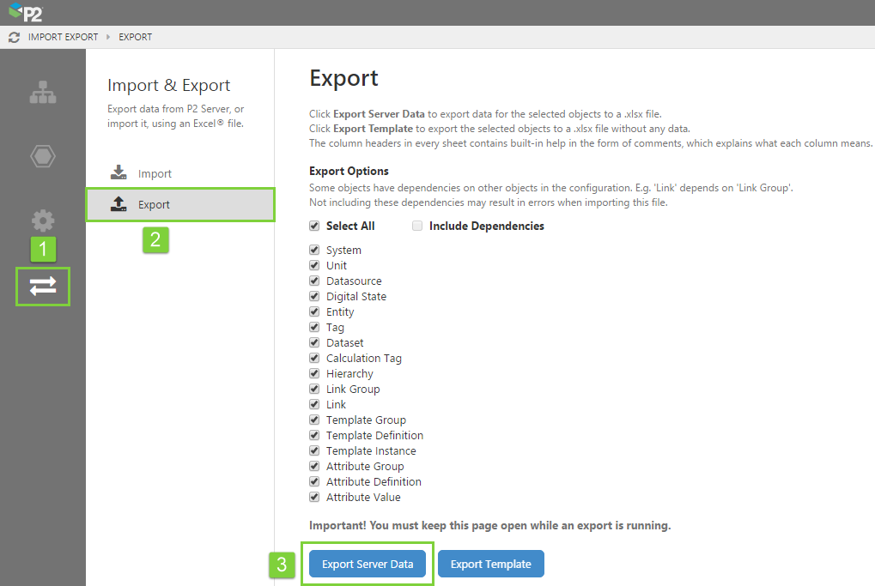Uncheck the Select All checkbox
The width and height of the screenshot is (875, 586).
tap(313, 226)
